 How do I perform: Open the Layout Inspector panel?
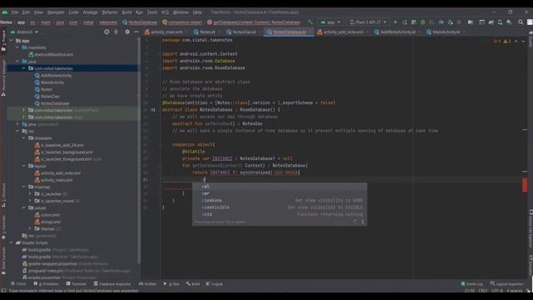click(x=507, y=283)
